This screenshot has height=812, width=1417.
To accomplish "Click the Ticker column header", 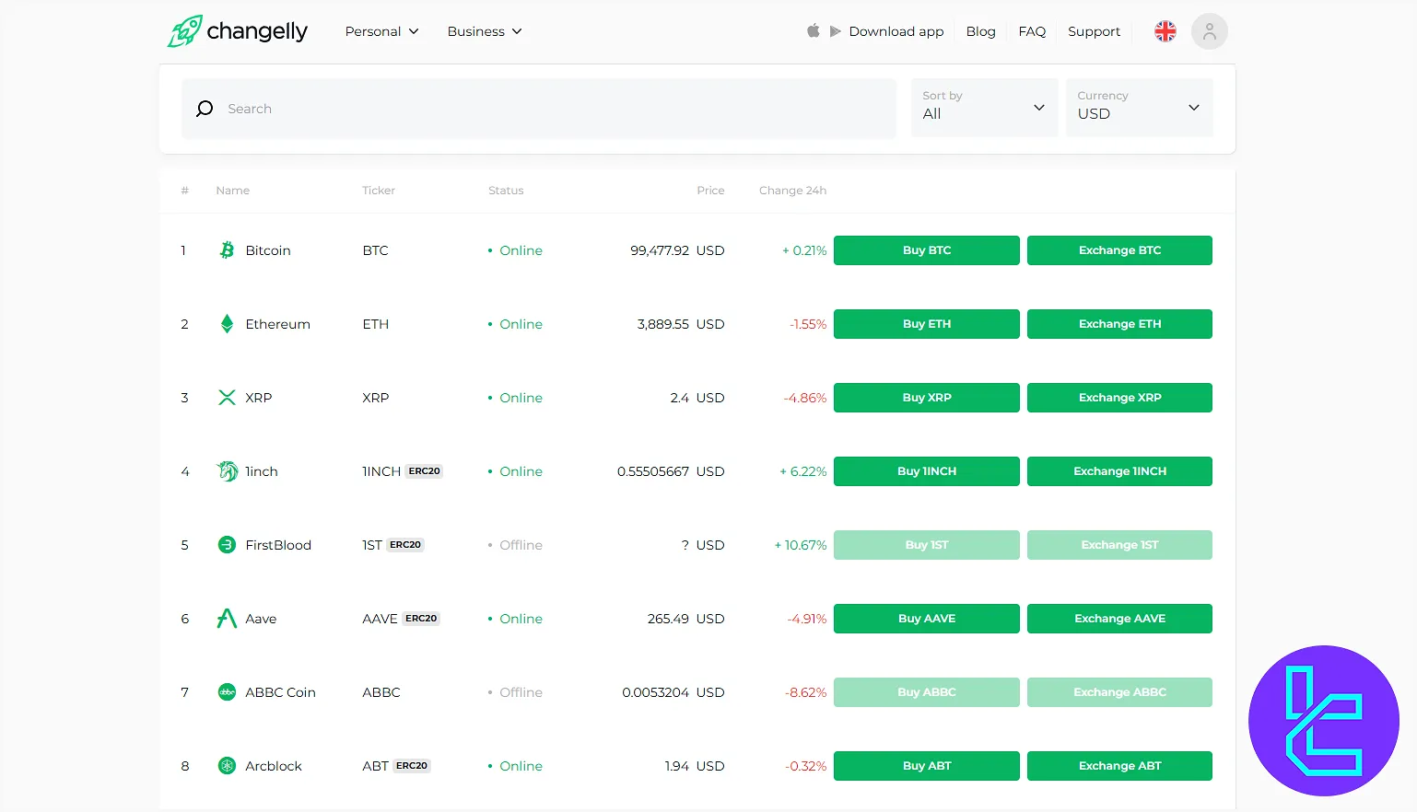I will point(379,191).
